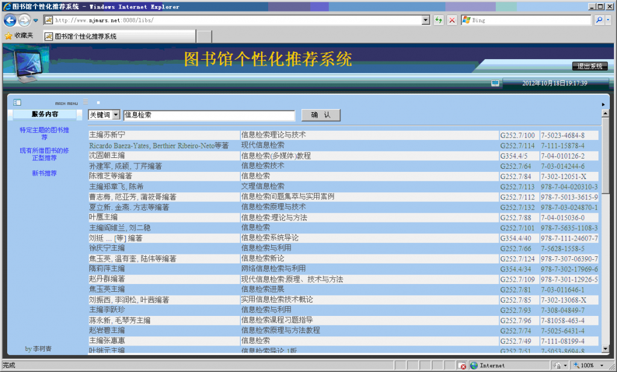The height and width of the screenshot is (372, 617).
Task: Click the page favicon in the address bar
Action: (x=48, y=20)
